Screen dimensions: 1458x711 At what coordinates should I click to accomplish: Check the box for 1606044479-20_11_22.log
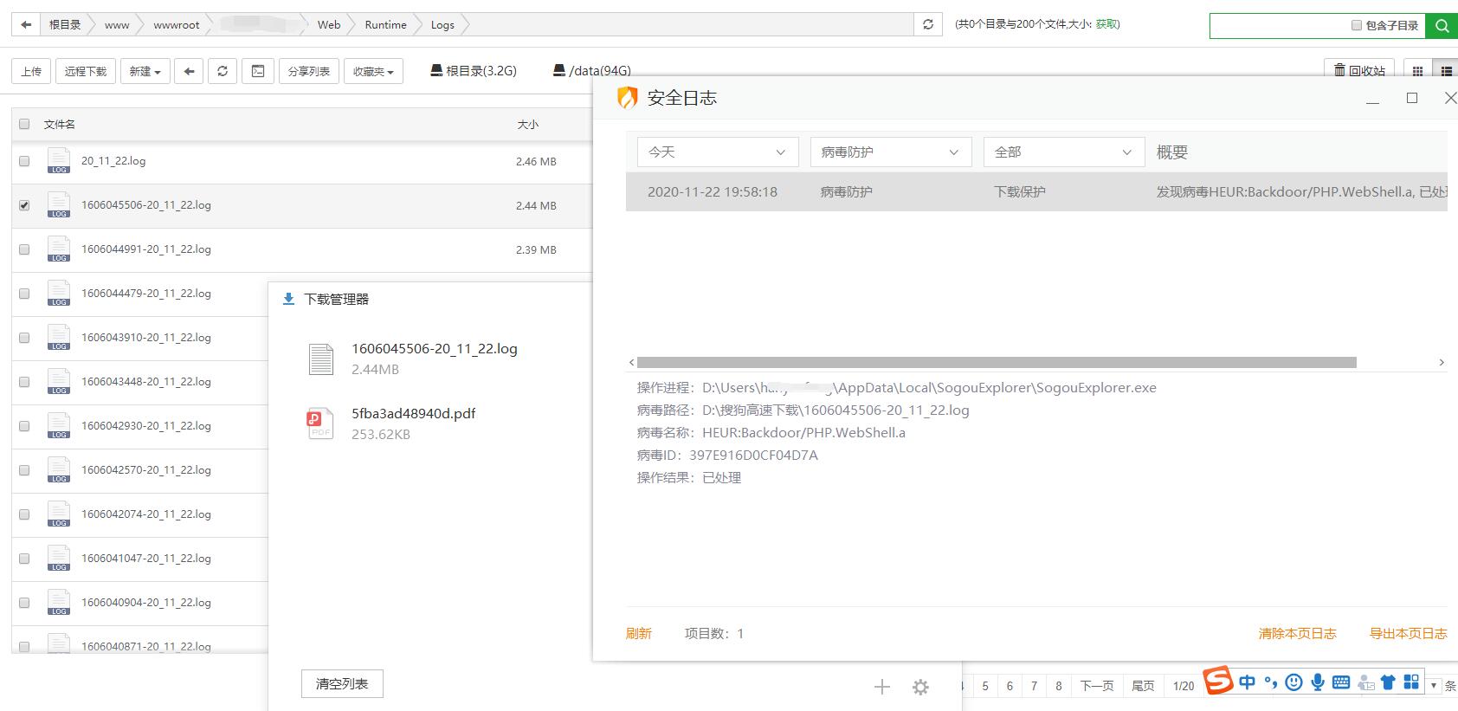24,294
